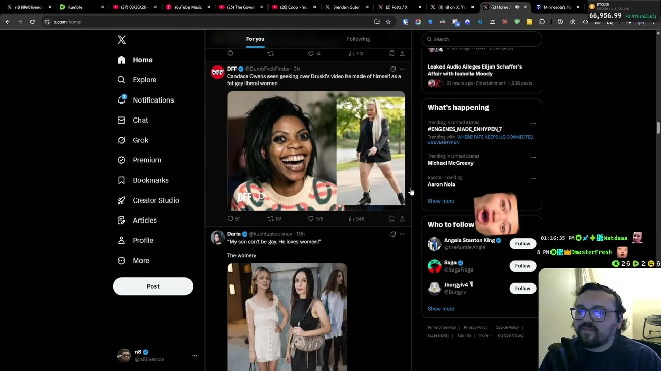Share the top post above DFF
Viewport: 661px width, 371px height.
pos(402,54)
